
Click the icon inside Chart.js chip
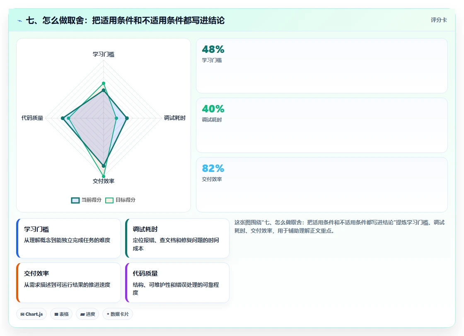click(x=22, y=315)
